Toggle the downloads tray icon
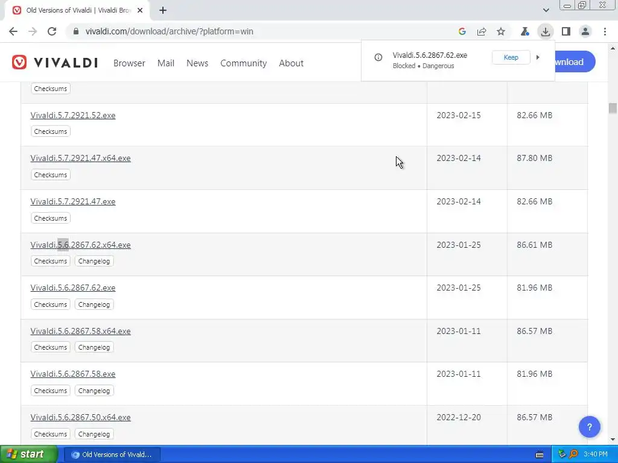 click(x=546, y=31)
